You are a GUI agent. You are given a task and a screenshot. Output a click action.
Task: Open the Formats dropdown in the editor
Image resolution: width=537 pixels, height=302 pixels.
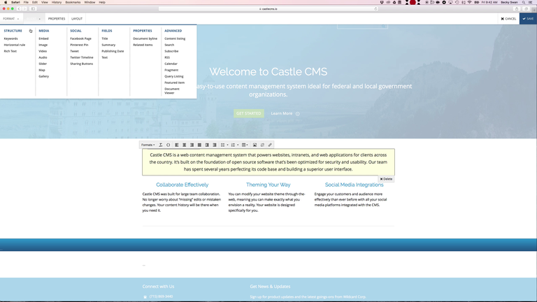click(x=148, y=145)
